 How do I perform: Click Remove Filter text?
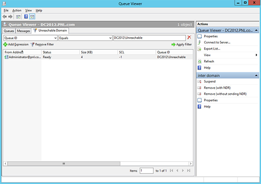(x=45, y=45)
